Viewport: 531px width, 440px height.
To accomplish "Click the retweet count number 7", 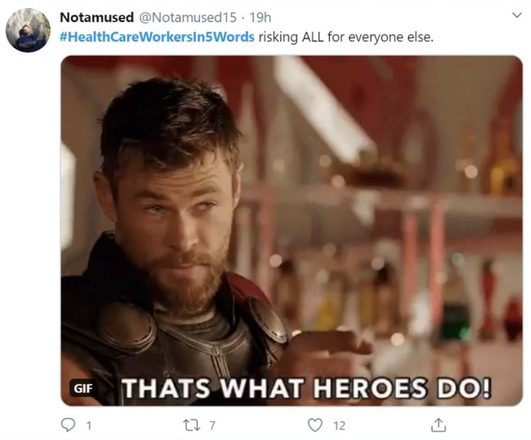I will [x=212, y=425].
